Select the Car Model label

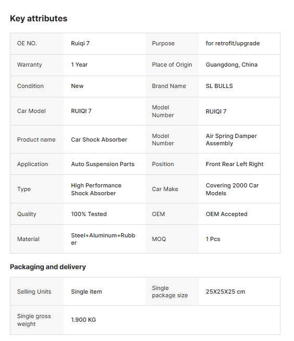pyautogui.click(x=31, y=111)
